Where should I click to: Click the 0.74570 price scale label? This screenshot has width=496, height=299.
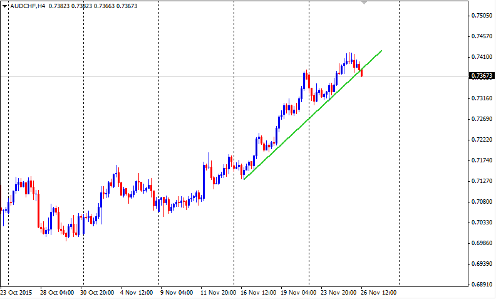pos(482,36)
